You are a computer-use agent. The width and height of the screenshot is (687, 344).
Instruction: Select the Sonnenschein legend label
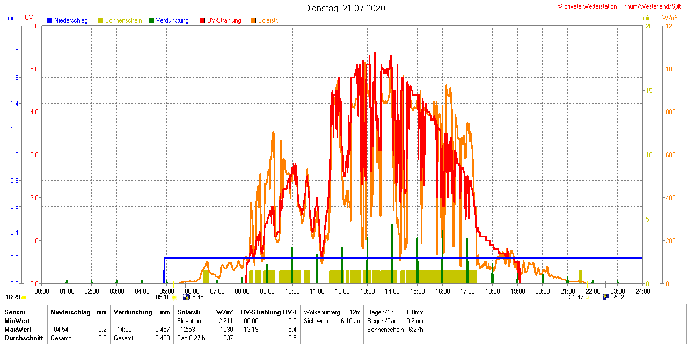pyautogui.click(x=123, y=20)
